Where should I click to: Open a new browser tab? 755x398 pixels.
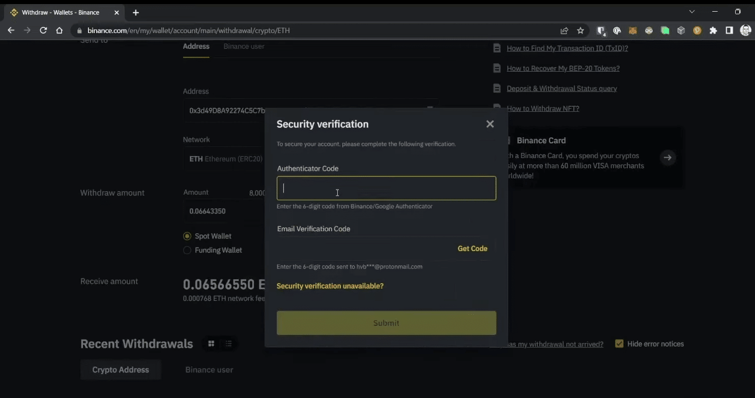pyautogui.click(x=136, y=13)
